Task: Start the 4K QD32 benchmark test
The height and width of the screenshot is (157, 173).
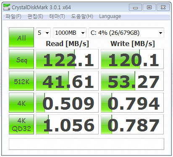Action: tap(21, 124)
